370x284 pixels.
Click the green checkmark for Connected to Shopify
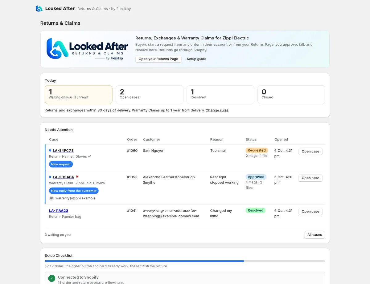(x=52, y=278)
